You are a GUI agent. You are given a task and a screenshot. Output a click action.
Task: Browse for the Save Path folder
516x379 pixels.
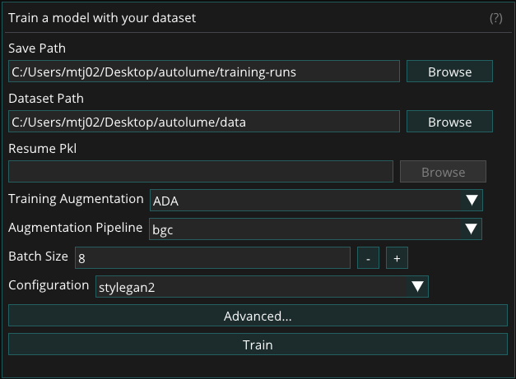tap(449, 72)
